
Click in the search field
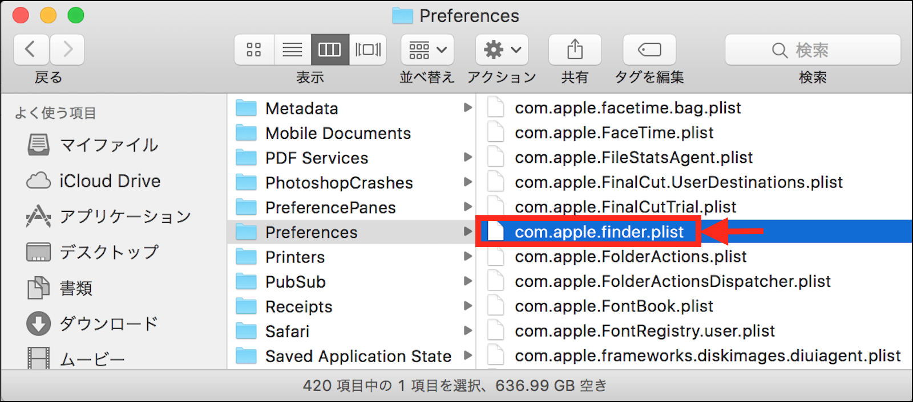813,50
